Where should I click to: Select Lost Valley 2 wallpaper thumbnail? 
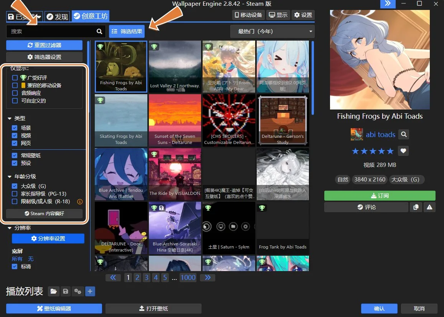pyautogui.click(x=175, y=66)
